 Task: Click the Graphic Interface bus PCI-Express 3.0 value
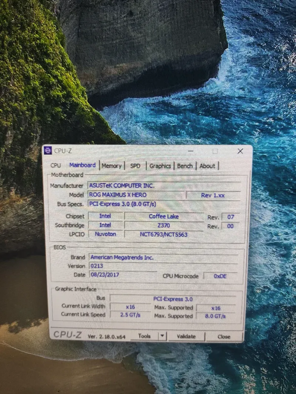(173, 299)
